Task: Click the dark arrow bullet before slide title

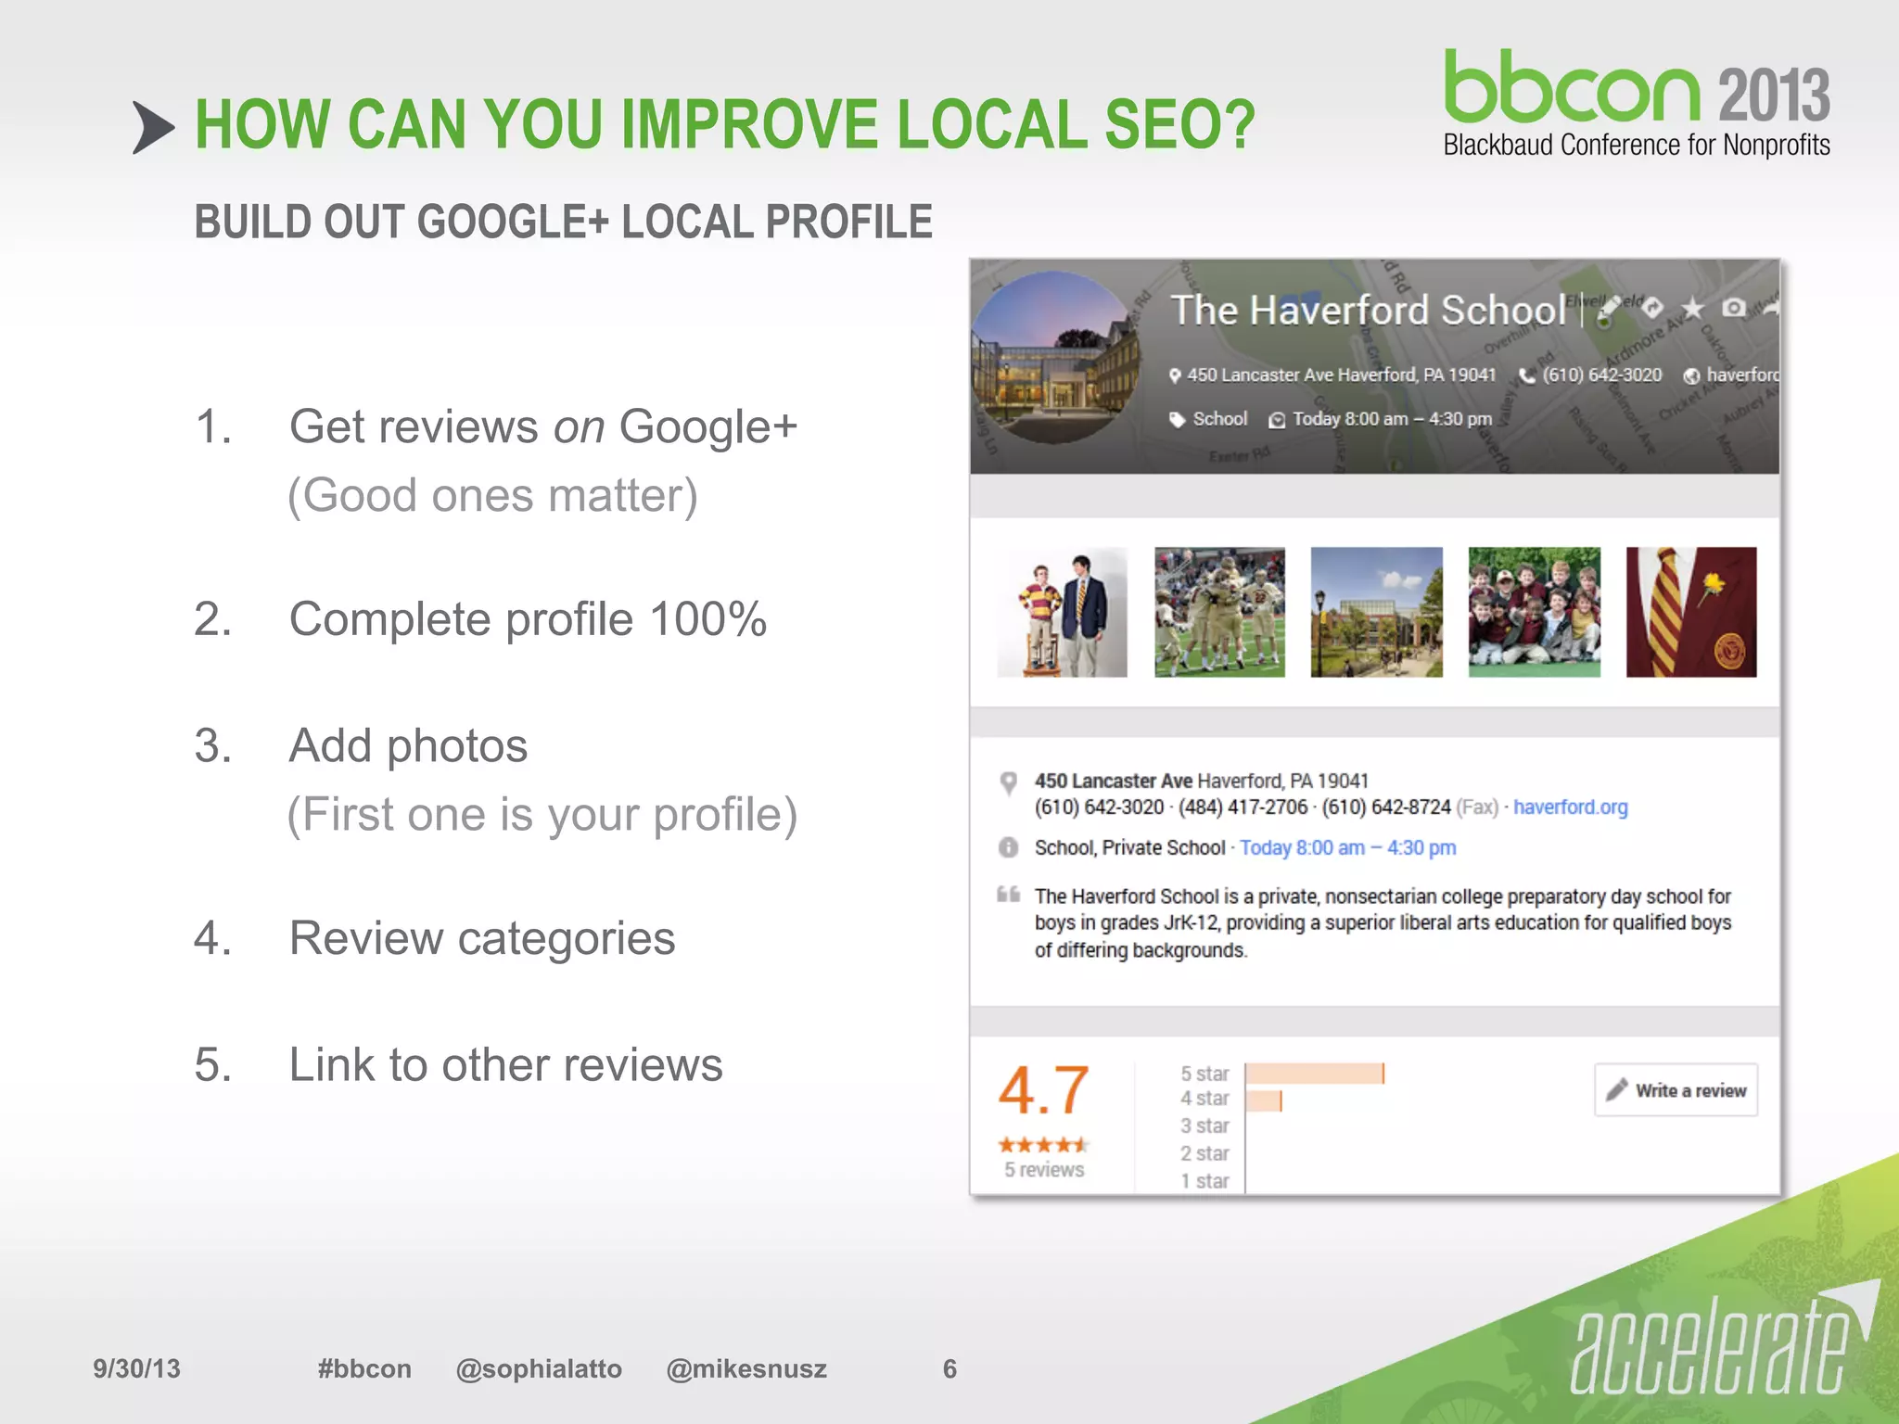Action: (x=153, y=127)
